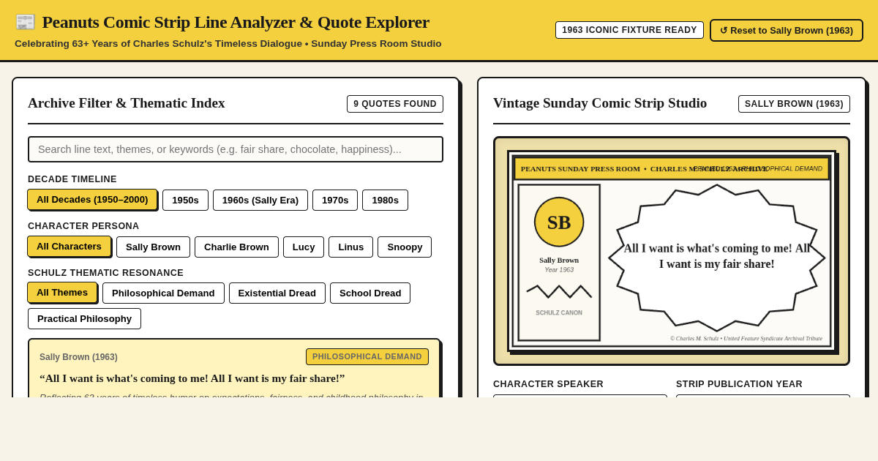
Task: Click the Schulz Canon label in the character panel
Action: 559,312
